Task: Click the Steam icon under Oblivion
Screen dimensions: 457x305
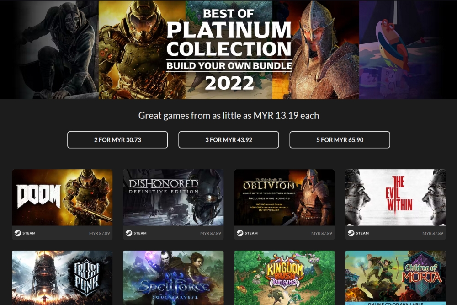Action: point(240,233)
